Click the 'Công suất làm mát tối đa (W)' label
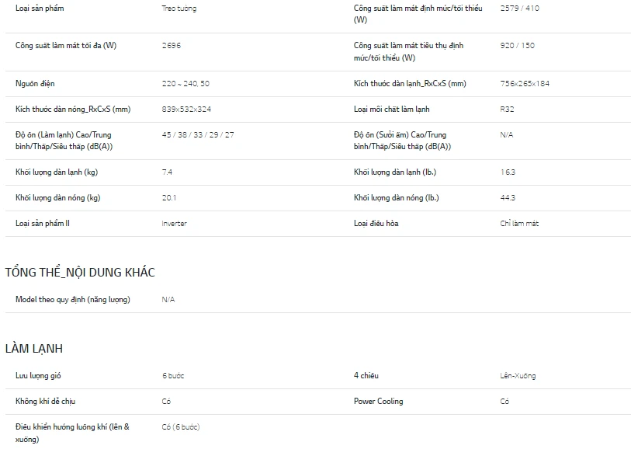 click(66, 46)
